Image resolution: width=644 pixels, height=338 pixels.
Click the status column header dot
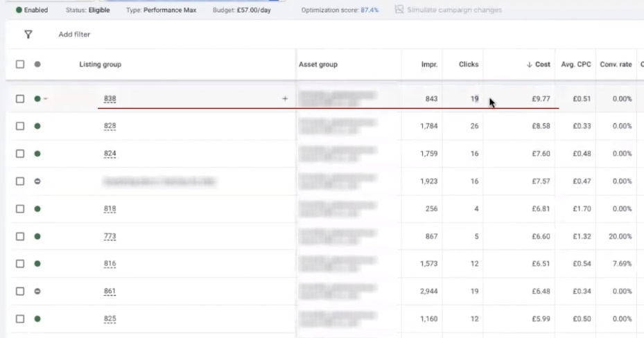coord(37,64)
